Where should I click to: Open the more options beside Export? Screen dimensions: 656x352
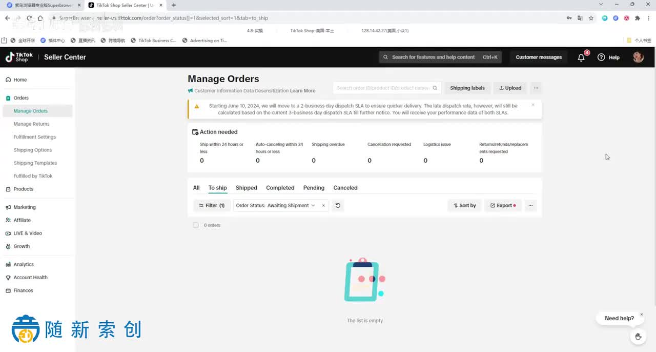coord(530,206)
